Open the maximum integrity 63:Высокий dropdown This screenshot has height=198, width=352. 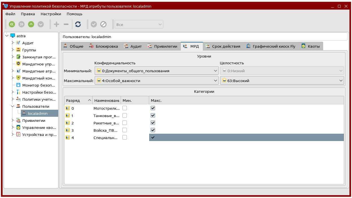coord(282,81)
